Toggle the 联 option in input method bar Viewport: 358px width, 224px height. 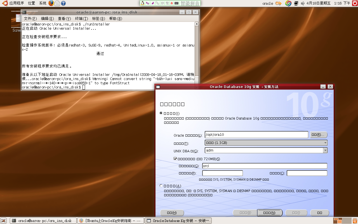[162, 3]
